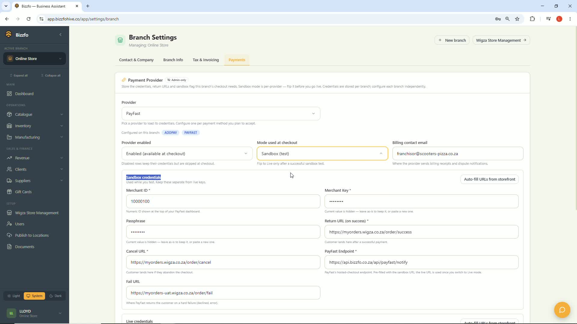
Task: Click the New branch button
Action: (452, 40)
